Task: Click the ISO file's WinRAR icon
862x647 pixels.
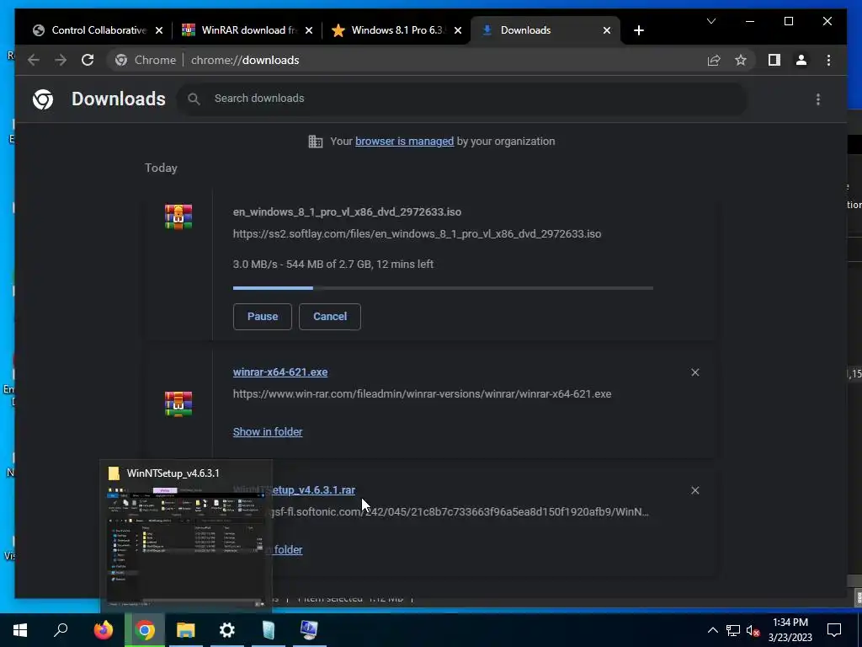Action: point(178,217)
